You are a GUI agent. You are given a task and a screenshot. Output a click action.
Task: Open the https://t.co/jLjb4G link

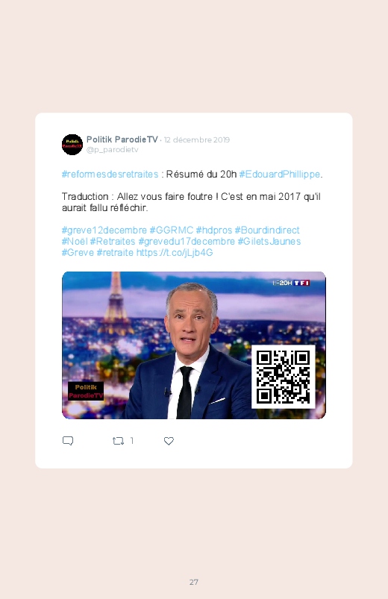tap(175, 253)
